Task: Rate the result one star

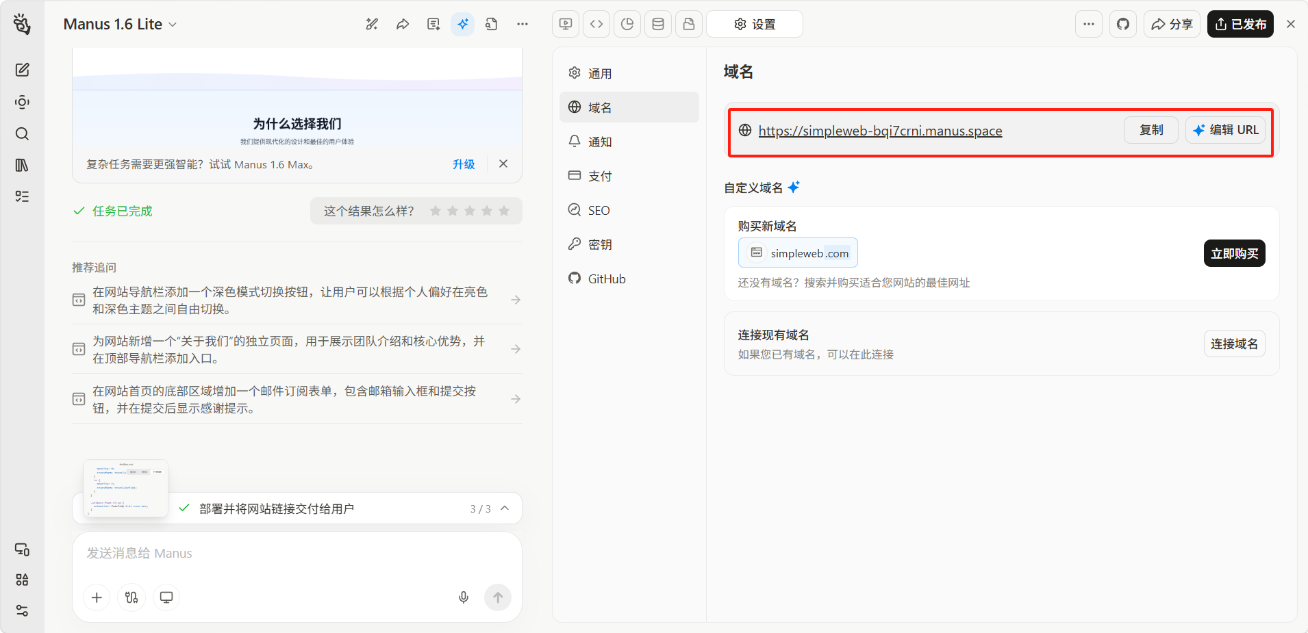Action: pos(436,211)
